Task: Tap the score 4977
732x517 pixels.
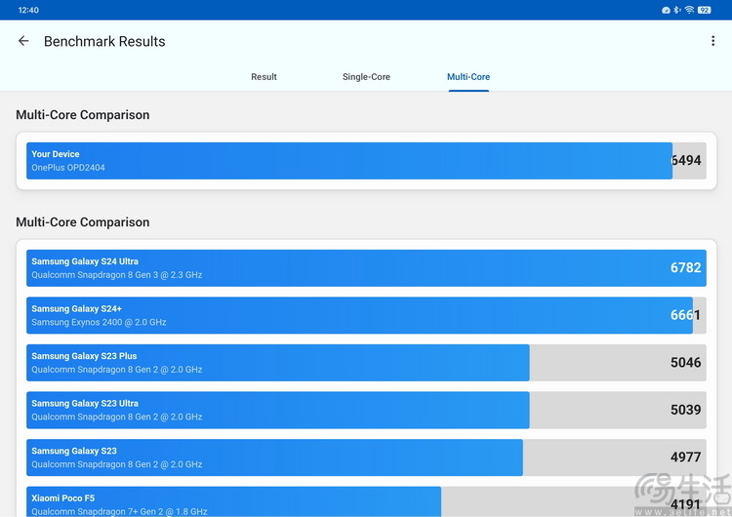Action: [686, 457]
